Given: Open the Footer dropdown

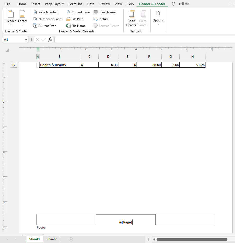Looking at the screenshot, I should pos(22,18).
